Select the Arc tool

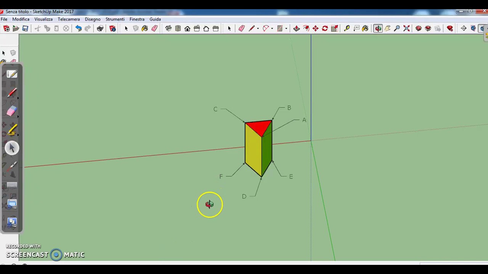[266, 29]
